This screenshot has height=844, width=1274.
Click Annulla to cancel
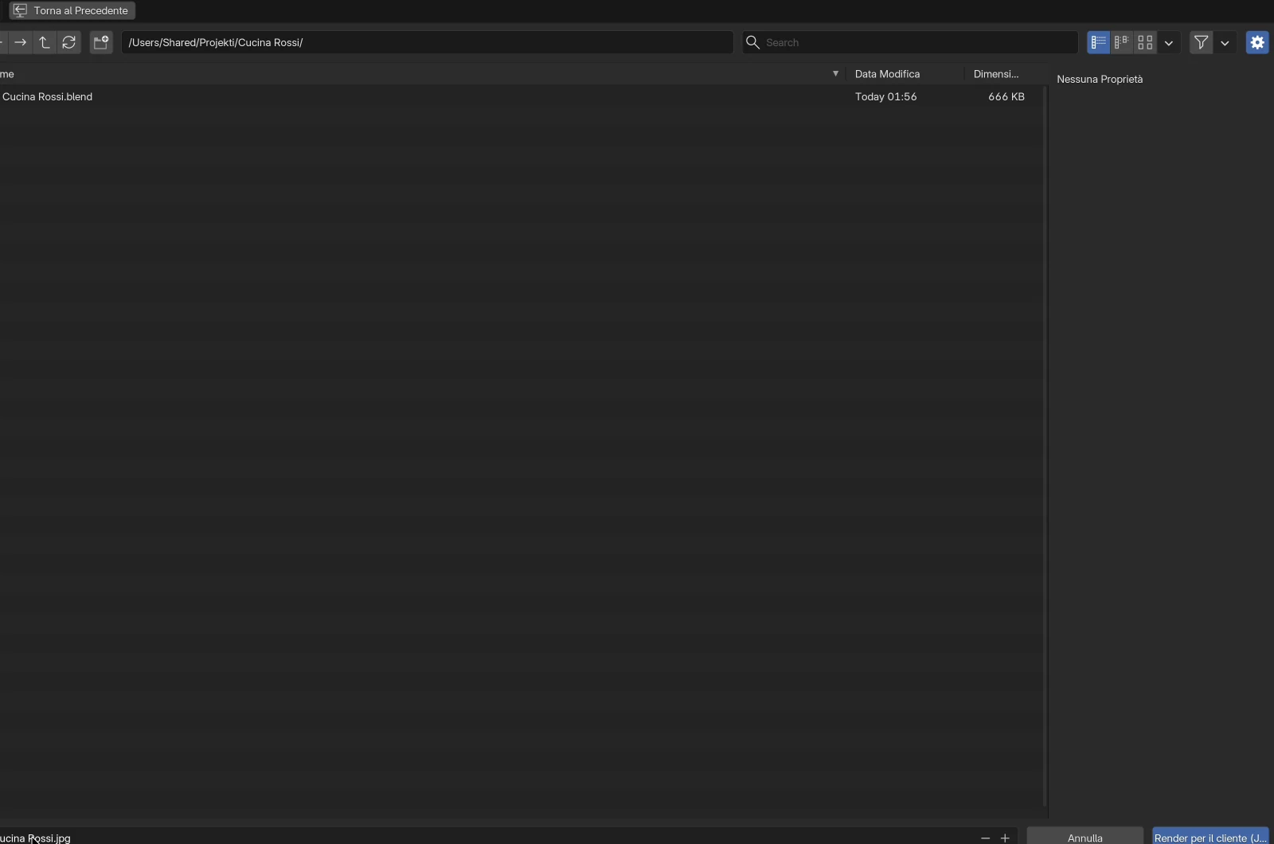[1085, 838]
